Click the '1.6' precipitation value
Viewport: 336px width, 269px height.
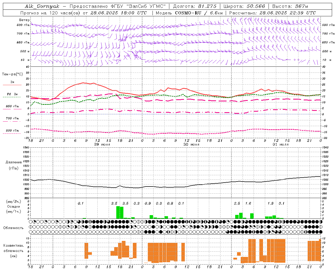[x=248, y=203]
